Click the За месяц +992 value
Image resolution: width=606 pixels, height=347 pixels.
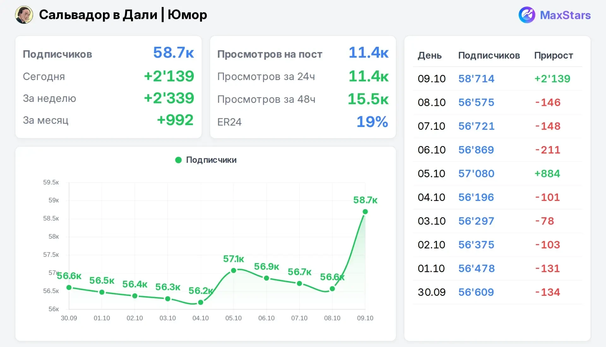175,120
